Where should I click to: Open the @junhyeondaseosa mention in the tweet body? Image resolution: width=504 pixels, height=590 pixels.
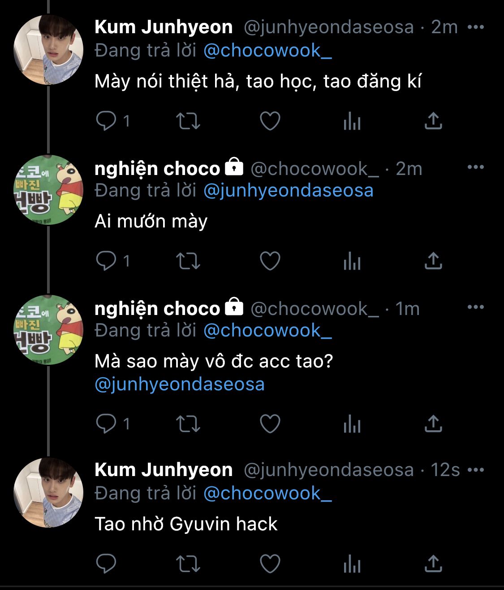180,385
